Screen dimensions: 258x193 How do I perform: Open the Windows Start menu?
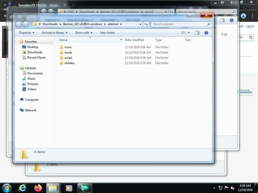tap(6, 188)
